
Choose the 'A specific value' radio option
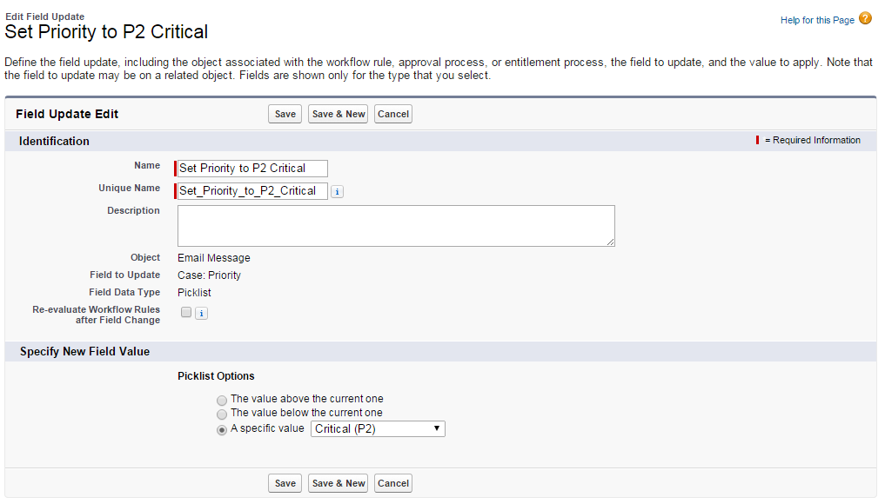223,429
